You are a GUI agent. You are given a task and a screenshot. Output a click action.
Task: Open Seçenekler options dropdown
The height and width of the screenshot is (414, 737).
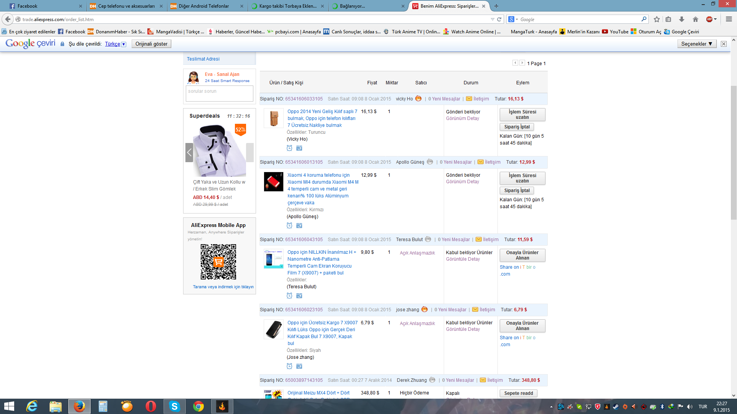click(x=697, y=44)
